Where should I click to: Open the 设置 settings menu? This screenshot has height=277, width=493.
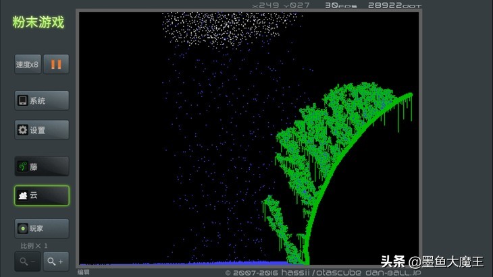(42, 130)
